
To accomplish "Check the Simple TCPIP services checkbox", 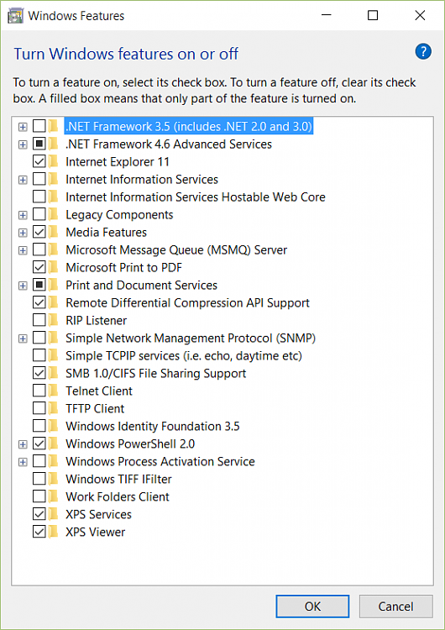I will click(x=39, y=355).
